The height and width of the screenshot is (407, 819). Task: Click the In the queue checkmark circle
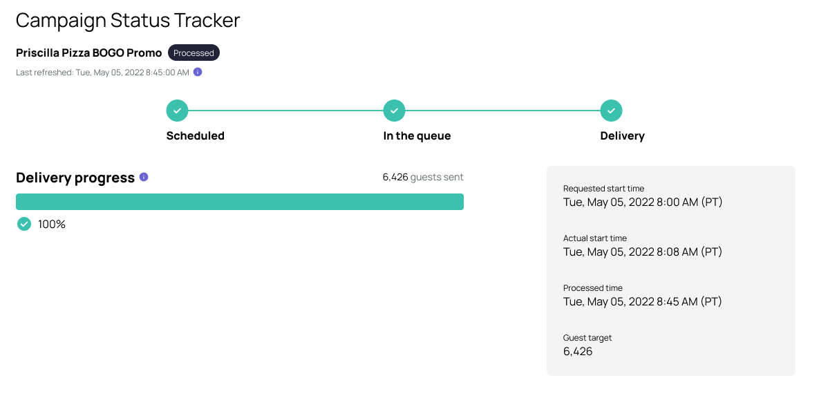[395, 111]
